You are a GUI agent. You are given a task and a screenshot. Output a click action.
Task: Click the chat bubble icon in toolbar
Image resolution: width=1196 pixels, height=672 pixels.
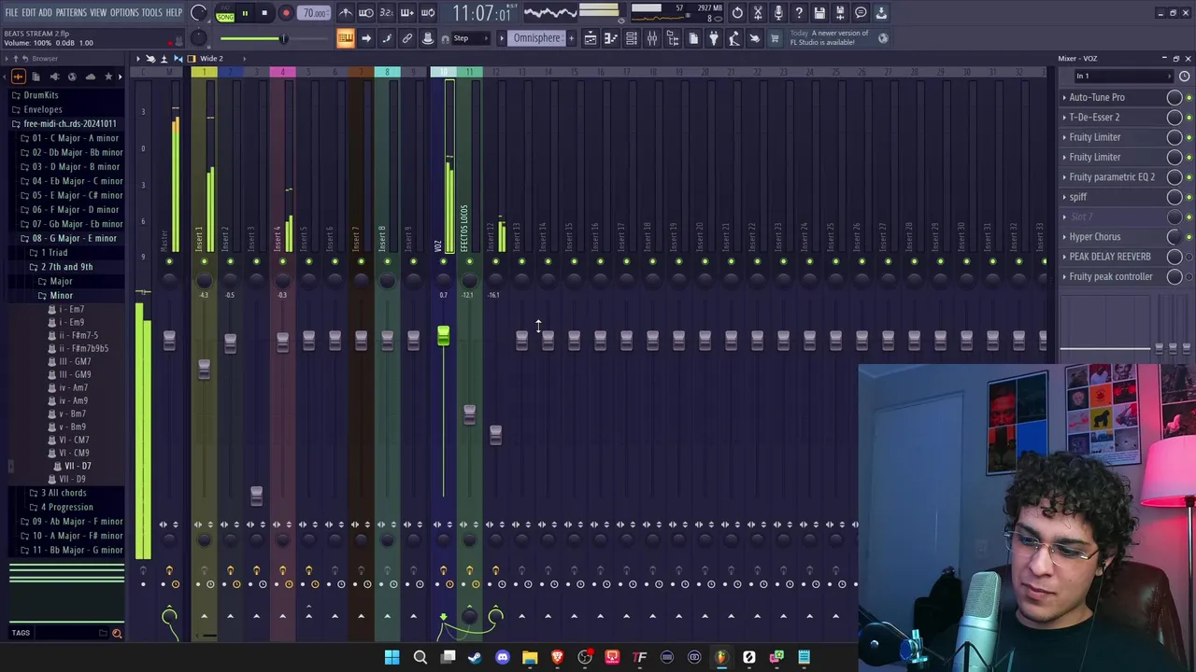click(861, 13)
